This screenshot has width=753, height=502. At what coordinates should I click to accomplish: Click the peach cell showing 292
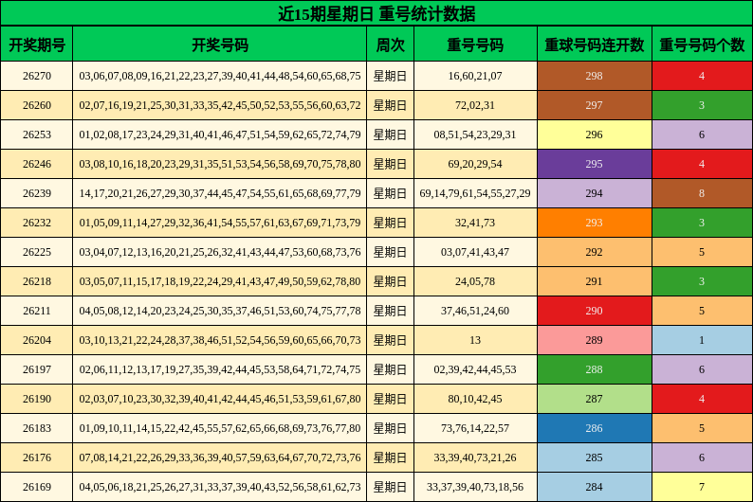pyautogui.click(x=594, y=252)
